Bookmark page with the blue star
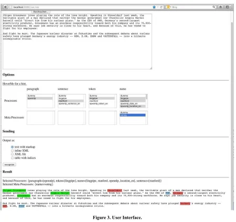Image resolution: width=236 pixels, height=222 pixels. coord(154,7)
